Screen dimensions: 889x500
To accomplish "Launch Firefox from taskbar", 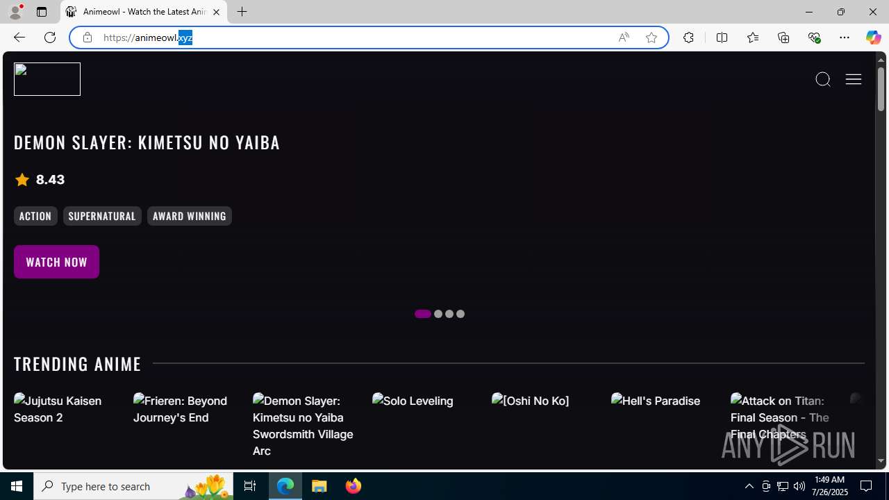I will pos(353,486).
